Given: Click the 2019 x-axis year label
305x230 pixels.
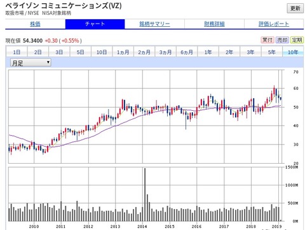Looking at the screenshot, I should (277, 227).
